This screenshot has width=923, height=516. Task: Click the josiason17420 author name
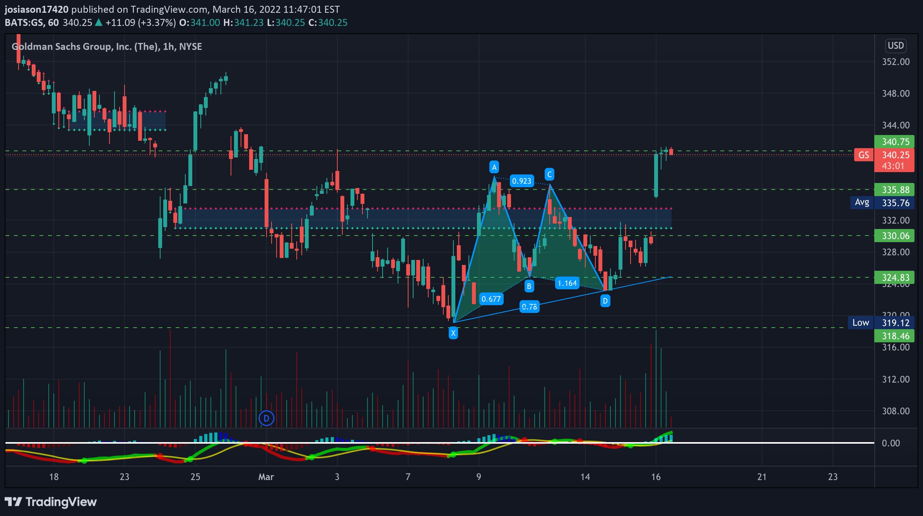(x=36, y=9)
